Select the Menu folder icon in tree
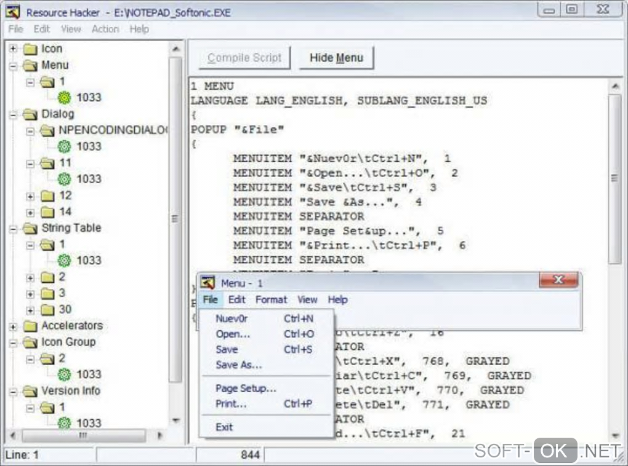 pyautogui.click(x=30, y=65)
